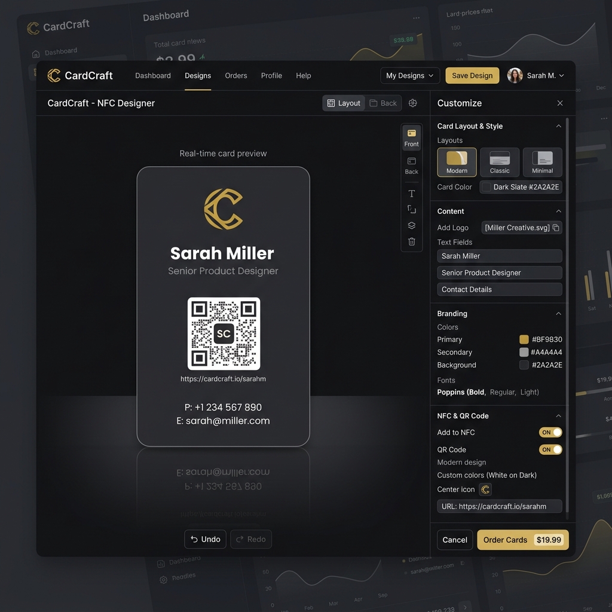
Task: Click Sarah M. profile avatar
Action: pos(515,75)
